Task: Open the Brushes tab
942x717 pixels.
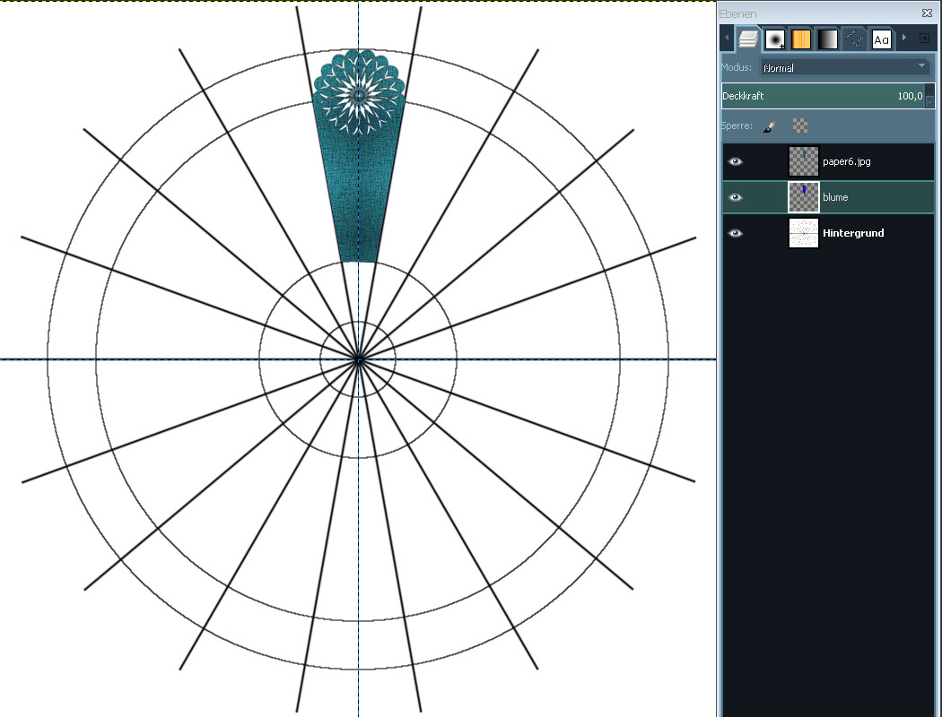Action: click(x=775, y=39)
